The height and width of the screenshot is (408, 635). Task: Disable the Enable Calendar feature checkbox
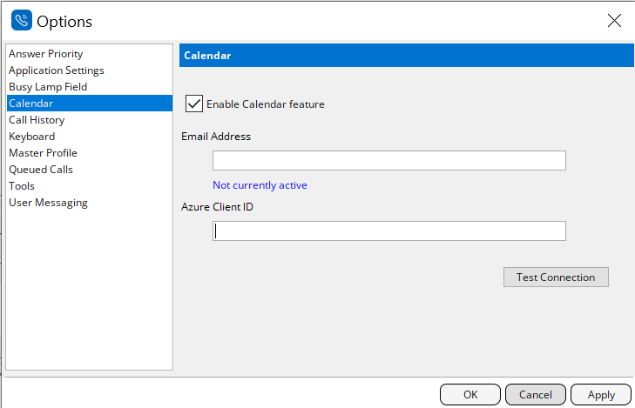(x=194, y=104)
